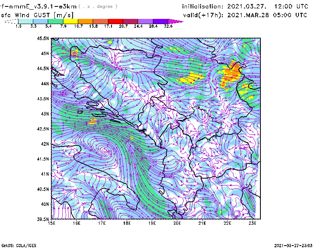Click the '23E' longitude label
The width and height of the screenshot is (321, 248).
click(252, 223)
